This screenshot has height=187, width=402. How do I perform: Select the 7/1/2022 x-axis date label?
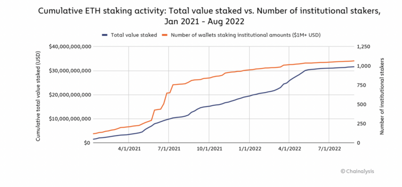click(329, 149)
